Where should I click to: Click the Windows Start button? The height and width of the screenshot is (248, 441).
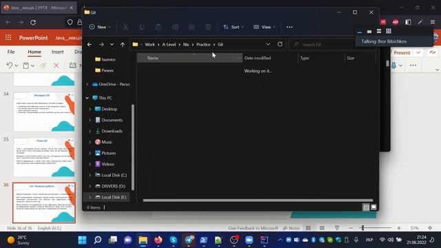click(x=83, y=240)
